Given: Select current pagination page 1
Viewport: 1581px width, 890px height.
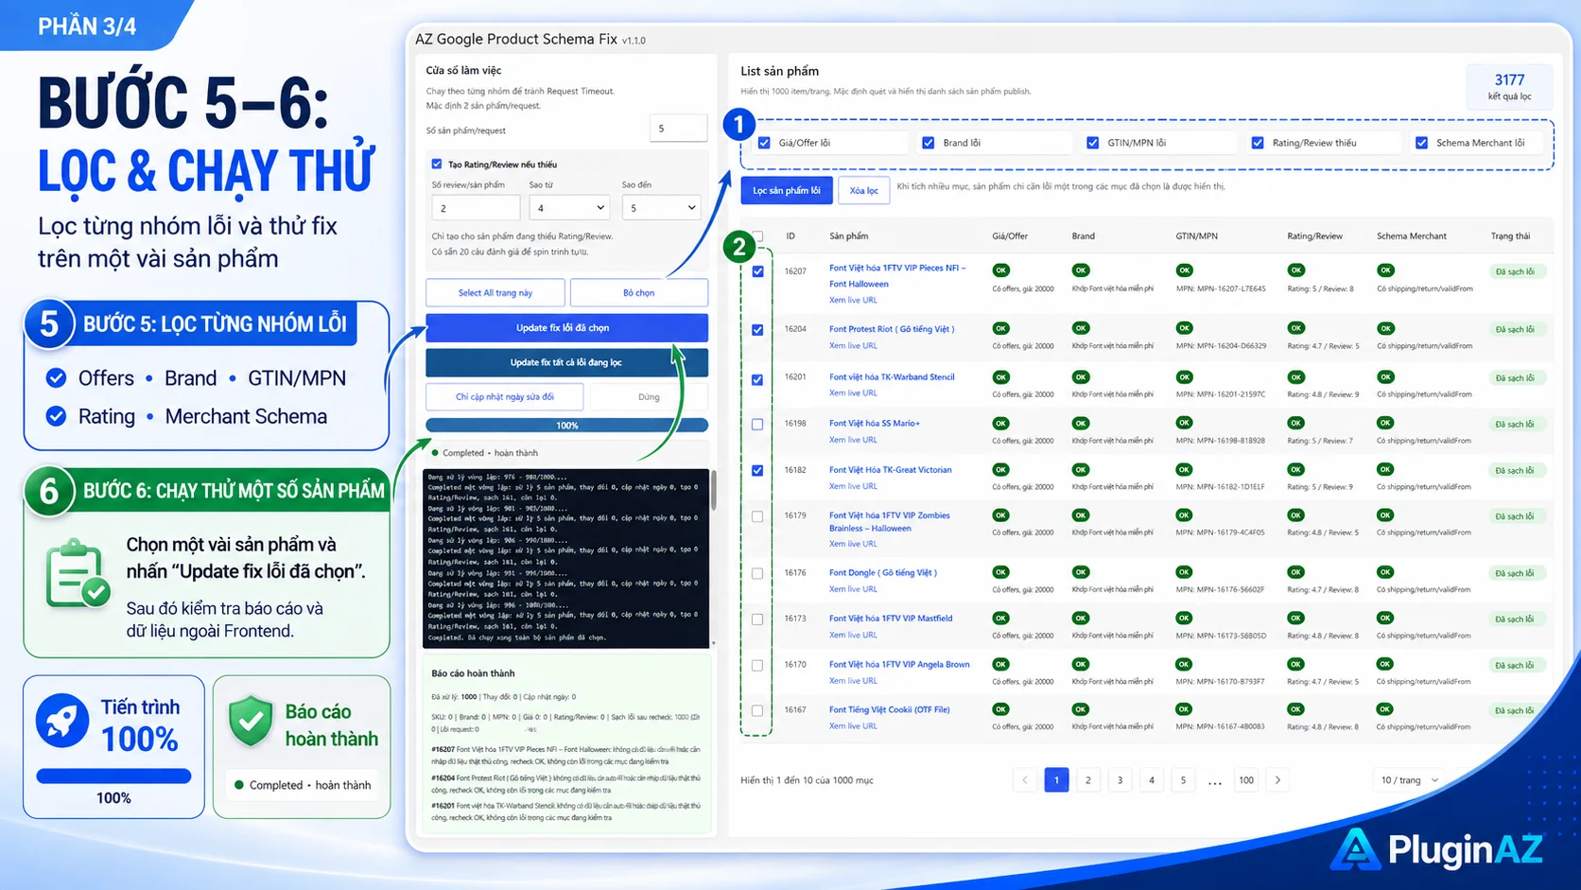Looking at the screenshot, I should click(1056, 780).
